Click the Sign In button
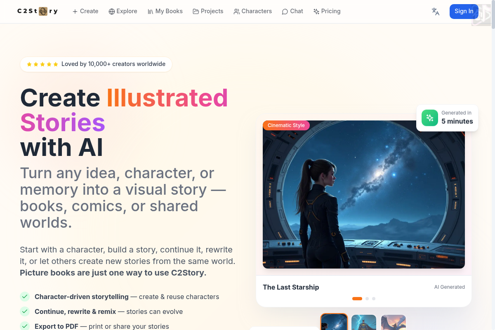Viewport: 495px width, 330px height. [464, 12]
